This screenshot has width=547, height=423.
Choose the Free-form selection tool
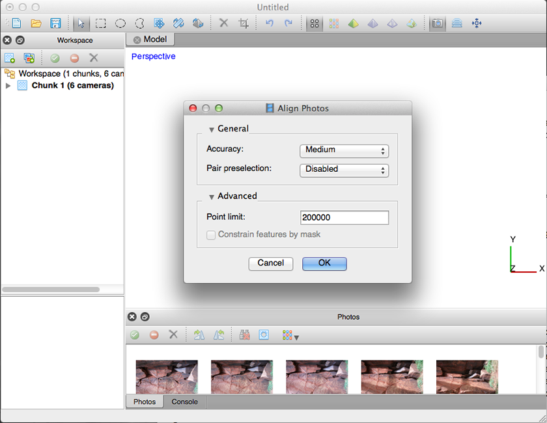tap(139, 23)
